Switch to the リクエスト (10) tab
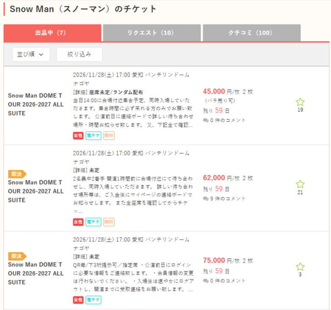331x310 pixels. tap(152, 33)
